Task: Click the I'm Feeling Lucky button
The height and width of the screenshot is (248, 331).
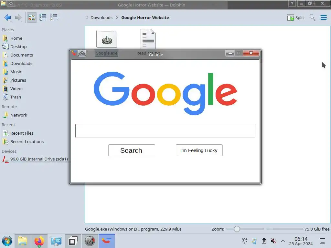Action: (x=199, y=150)
